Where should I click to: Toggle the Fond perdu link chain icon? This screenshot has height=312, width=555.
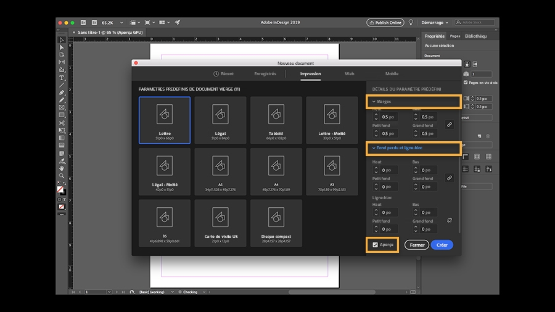click(449, 178)
